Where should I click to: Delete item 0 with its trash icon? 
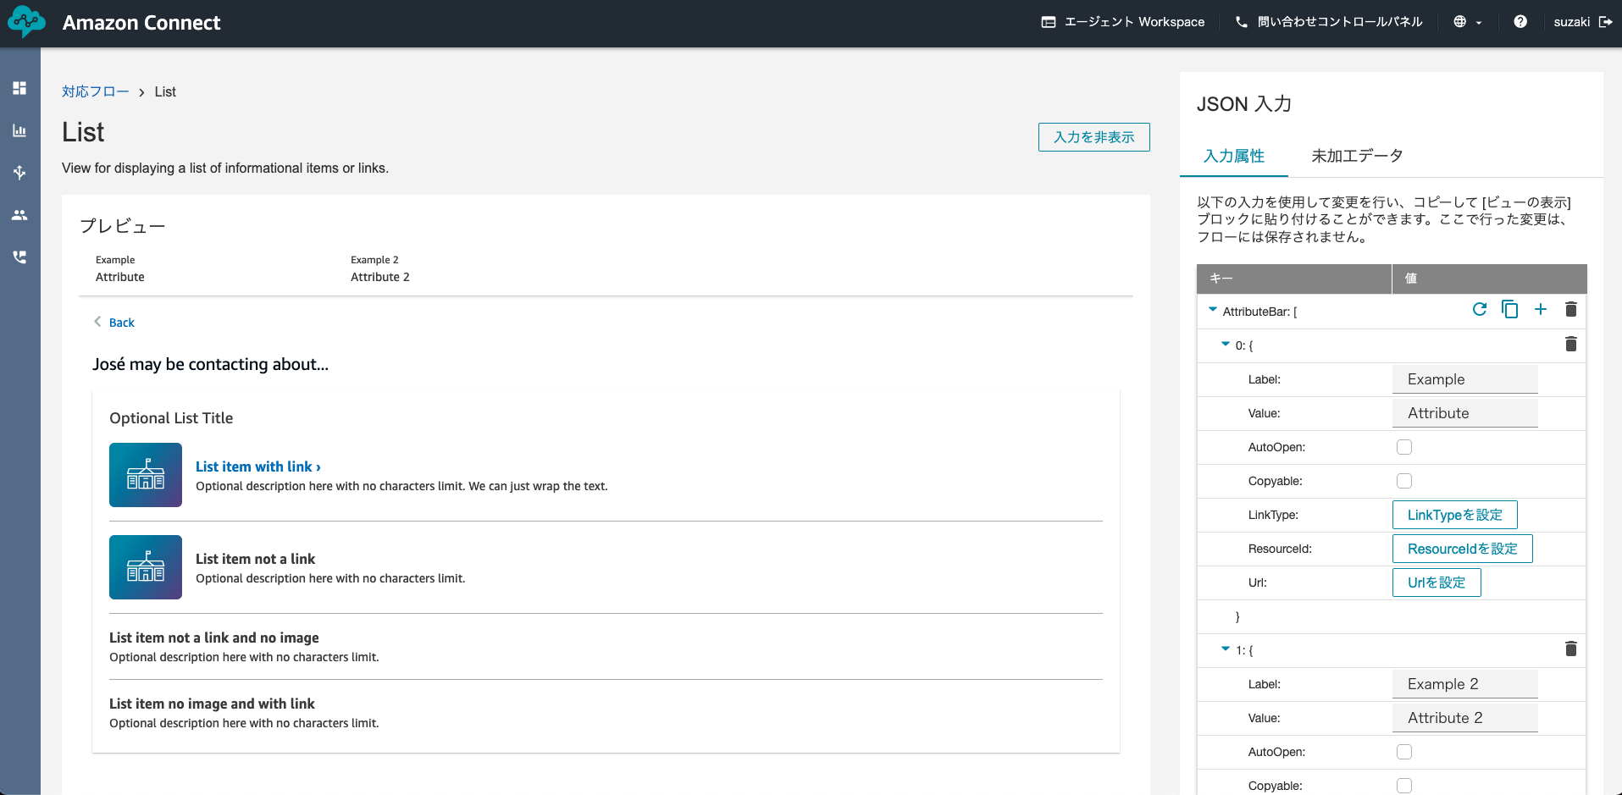[1570, 344]
